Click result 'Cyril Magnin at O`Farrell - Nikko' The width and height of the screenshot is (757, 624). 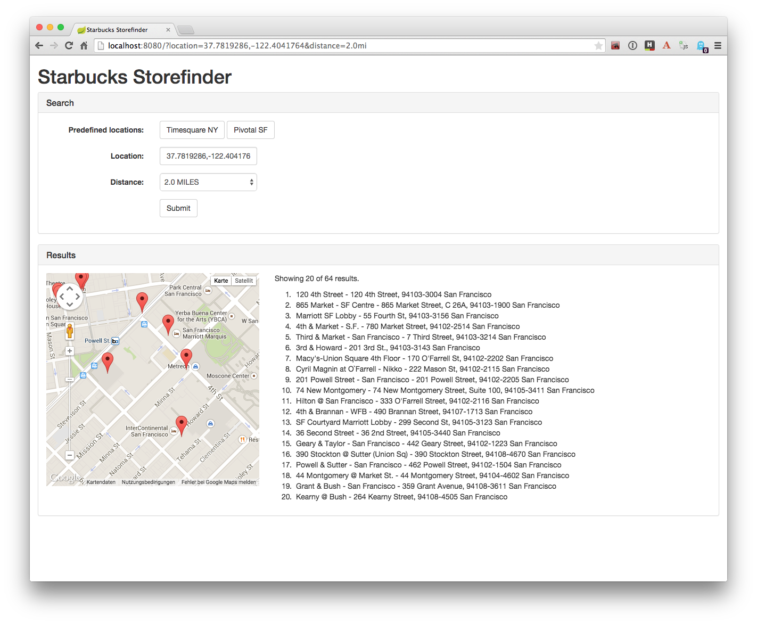[423, 369]
